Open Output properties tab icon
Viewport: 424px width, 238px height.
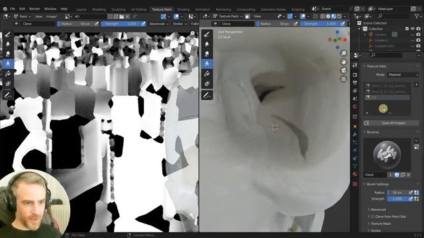coord(355,83)
